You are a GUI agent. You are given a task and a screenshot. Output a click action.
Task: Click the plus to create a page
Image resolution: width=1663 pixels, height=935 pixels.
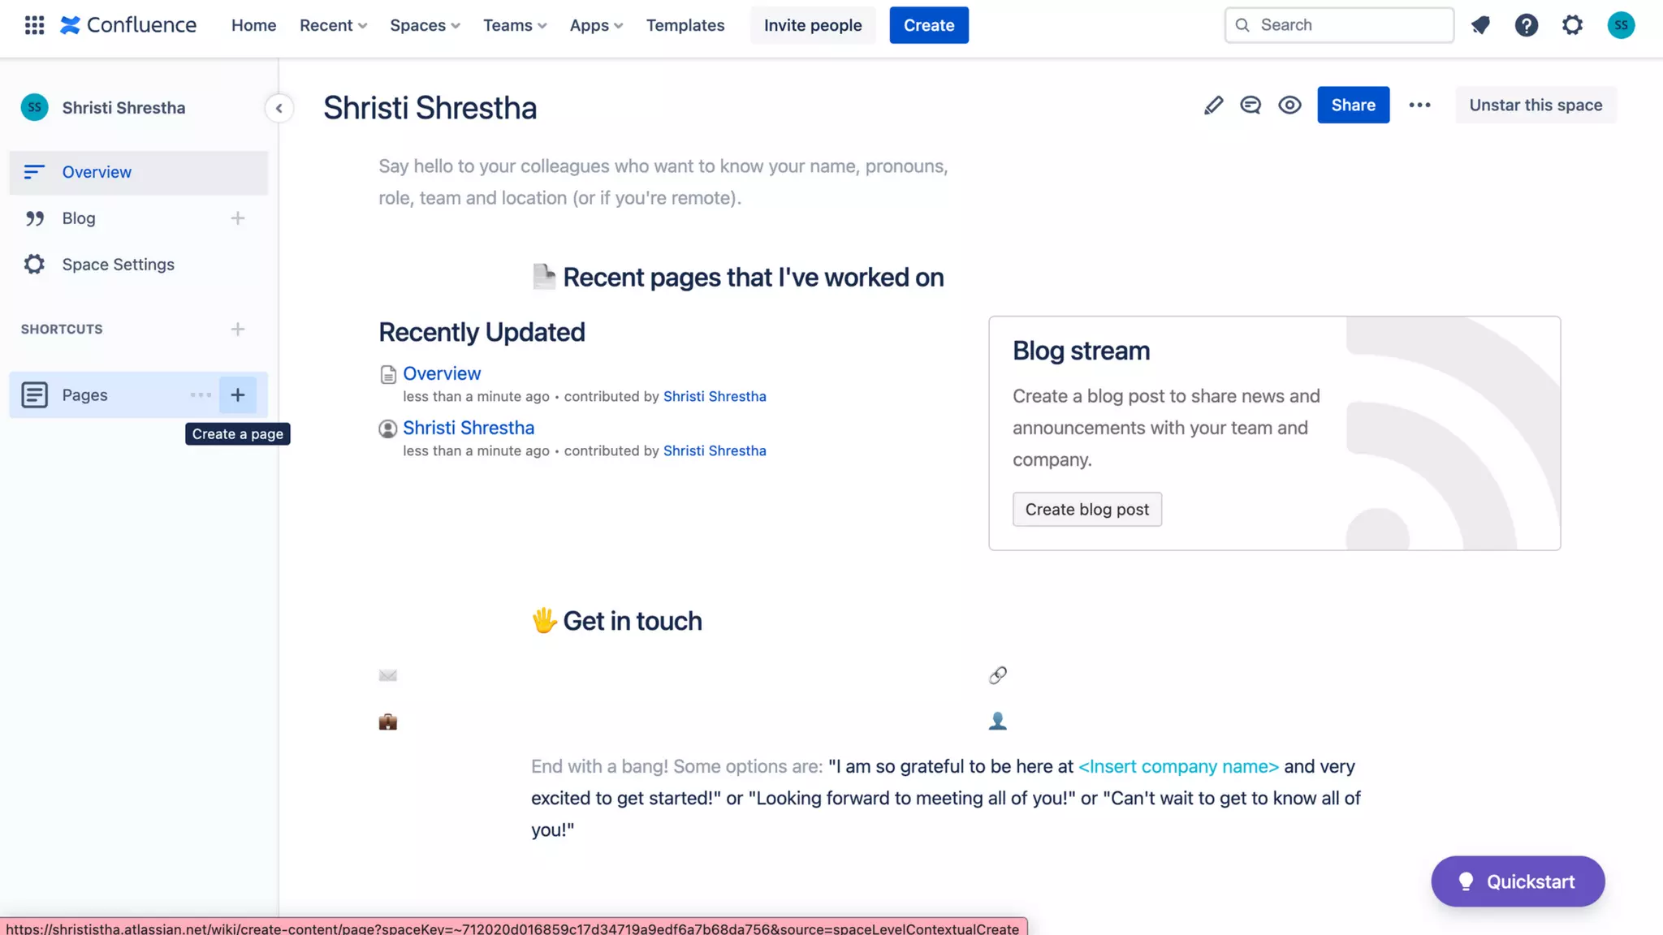(238, 395)
